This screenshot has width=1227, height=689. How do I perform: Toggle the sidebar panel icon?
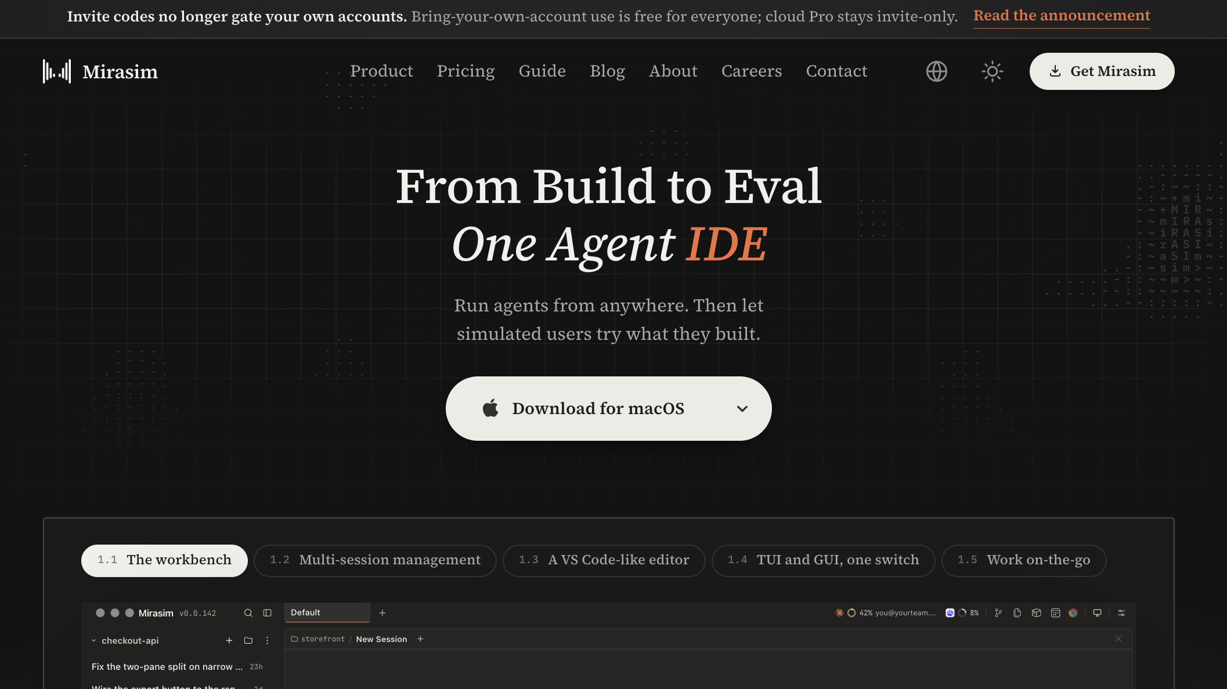267,613
